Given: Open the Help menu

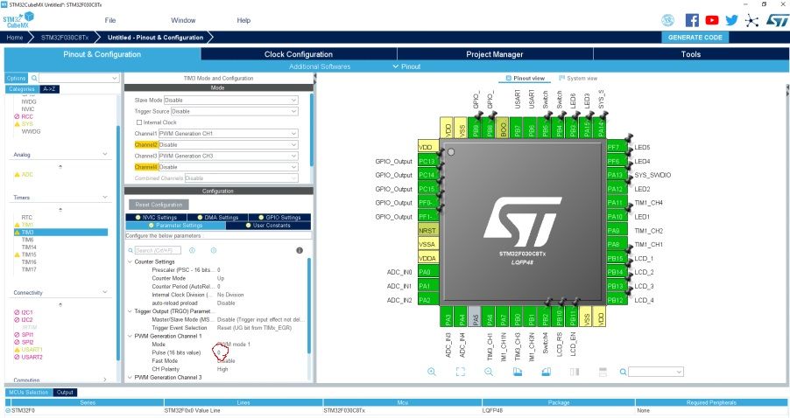Looking at the screenshot, I should (243, 20).
